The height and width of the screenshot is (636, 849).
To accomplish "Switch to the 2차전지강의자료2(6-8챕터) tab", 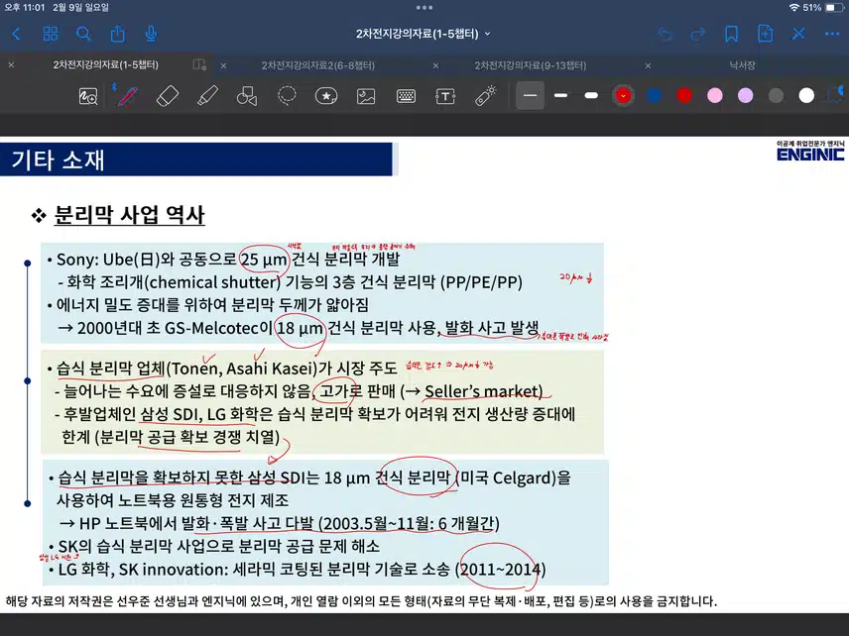I will [317, 65].
